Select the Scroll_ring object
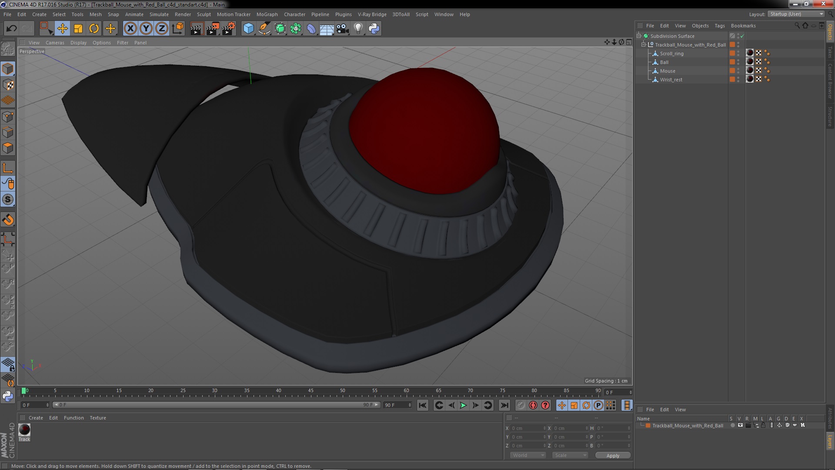 671,54
